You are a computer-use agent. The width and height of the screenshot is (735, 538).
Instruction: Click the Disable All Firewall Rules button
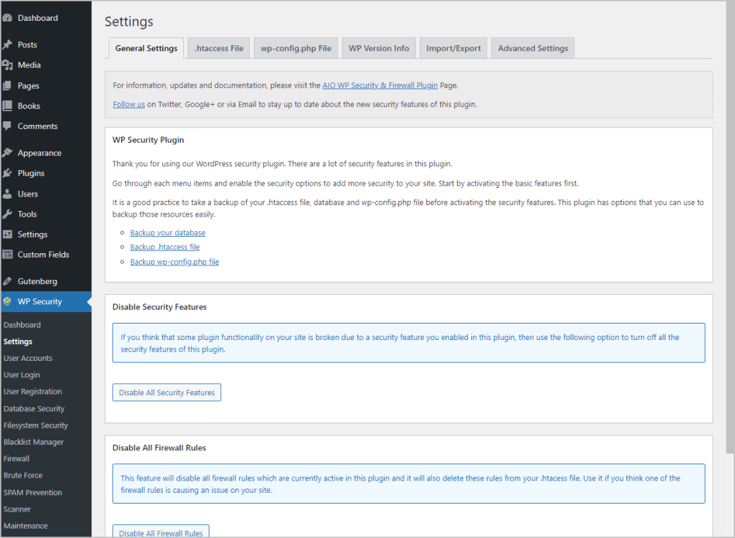click(161, 532)
